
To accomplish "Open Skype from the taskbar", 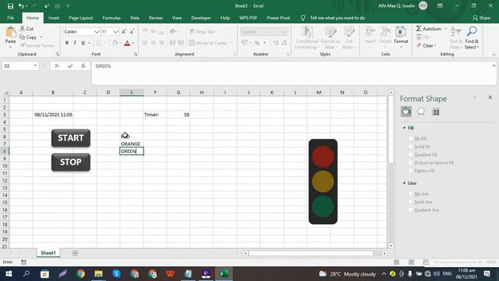I will coord(116,274).
